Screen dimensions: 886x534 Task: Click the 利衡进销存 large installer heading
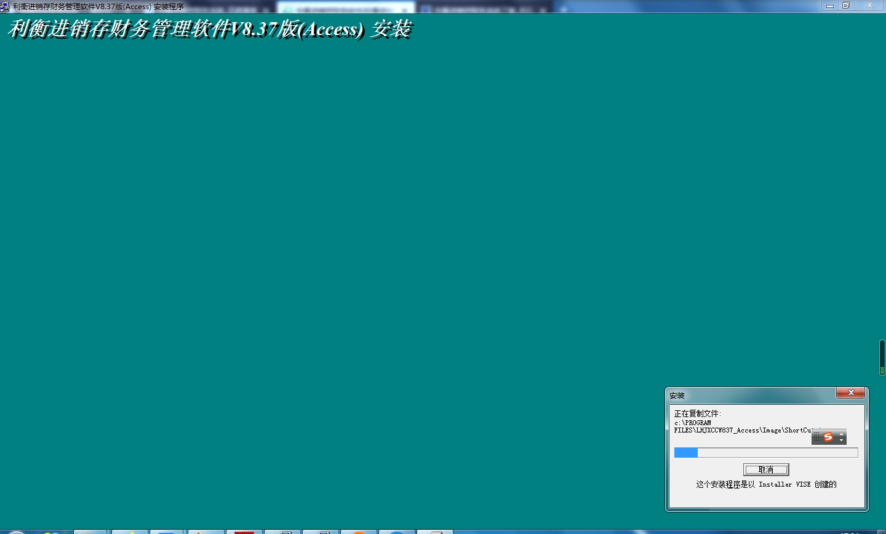[209, 29]
